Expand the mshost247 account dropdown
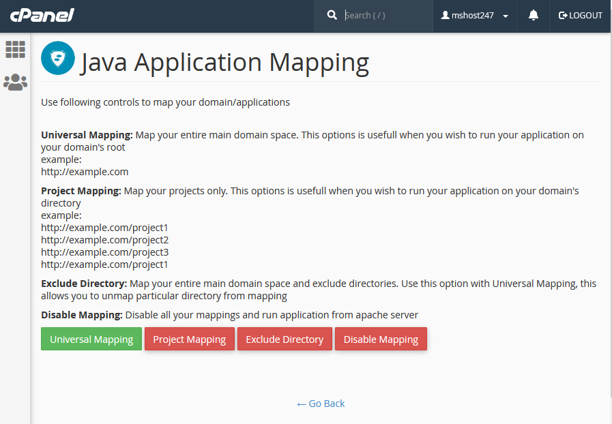612x424 pixels. (x=504, y=16)
